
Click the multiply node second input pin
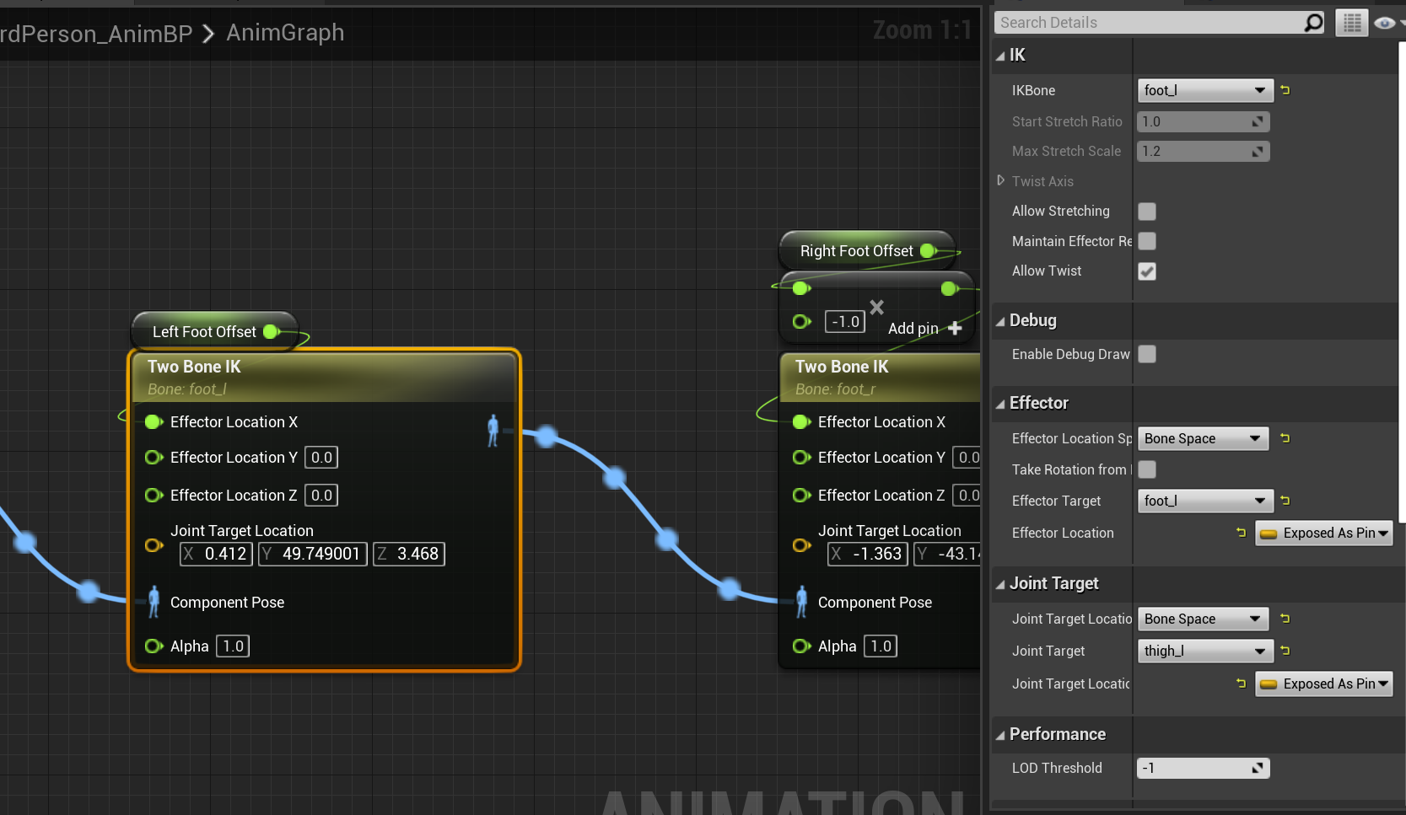[x=801, y=321]
